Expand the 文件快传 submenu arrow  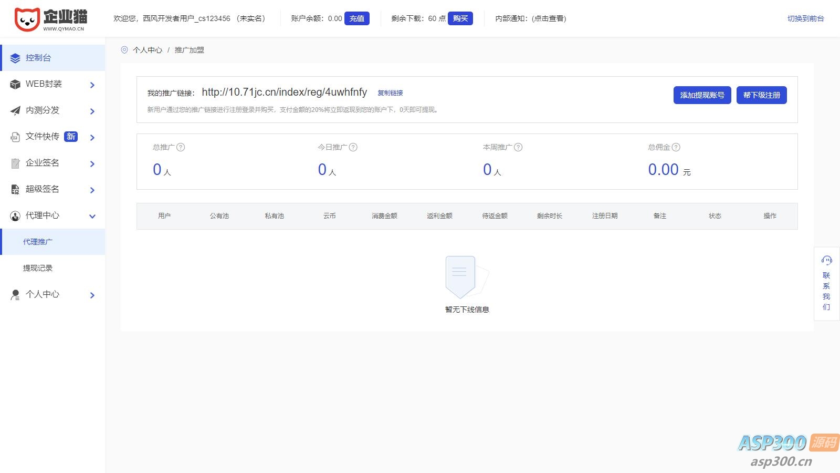tap(92, 138)
